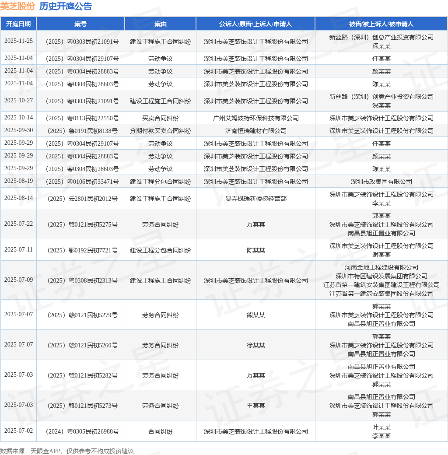Click the date 2025-10-27
The image size is (448, 455).
coord(18,100)
